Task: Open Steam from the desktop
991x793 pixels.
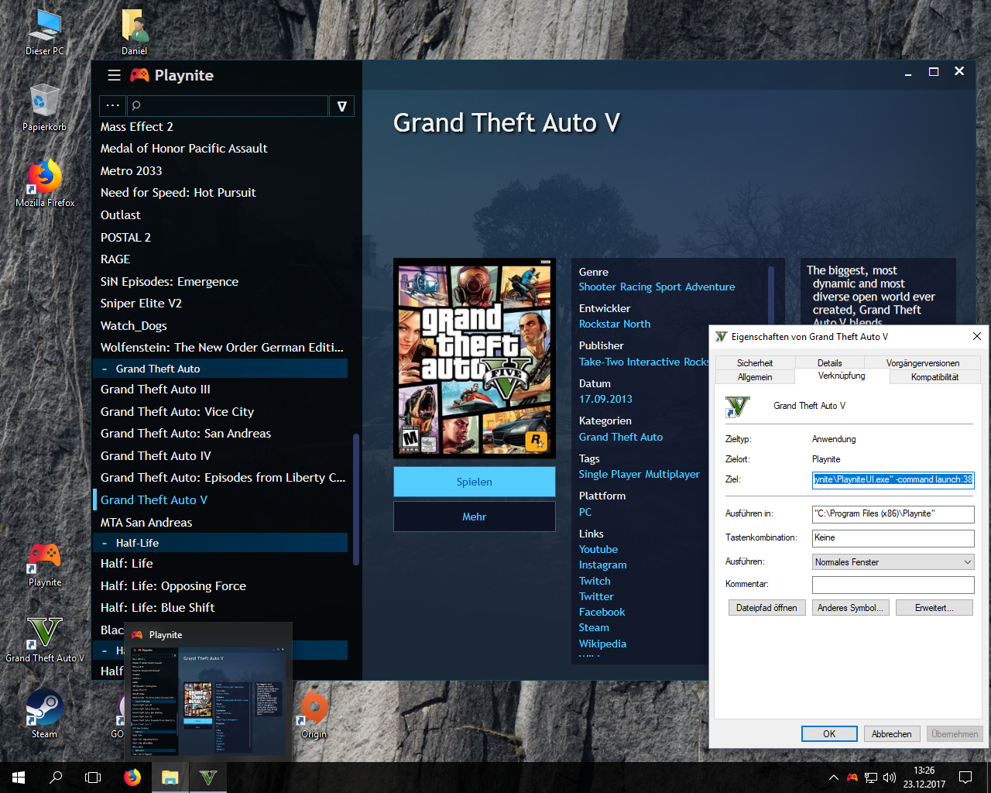Action: [x=43, y=709]
